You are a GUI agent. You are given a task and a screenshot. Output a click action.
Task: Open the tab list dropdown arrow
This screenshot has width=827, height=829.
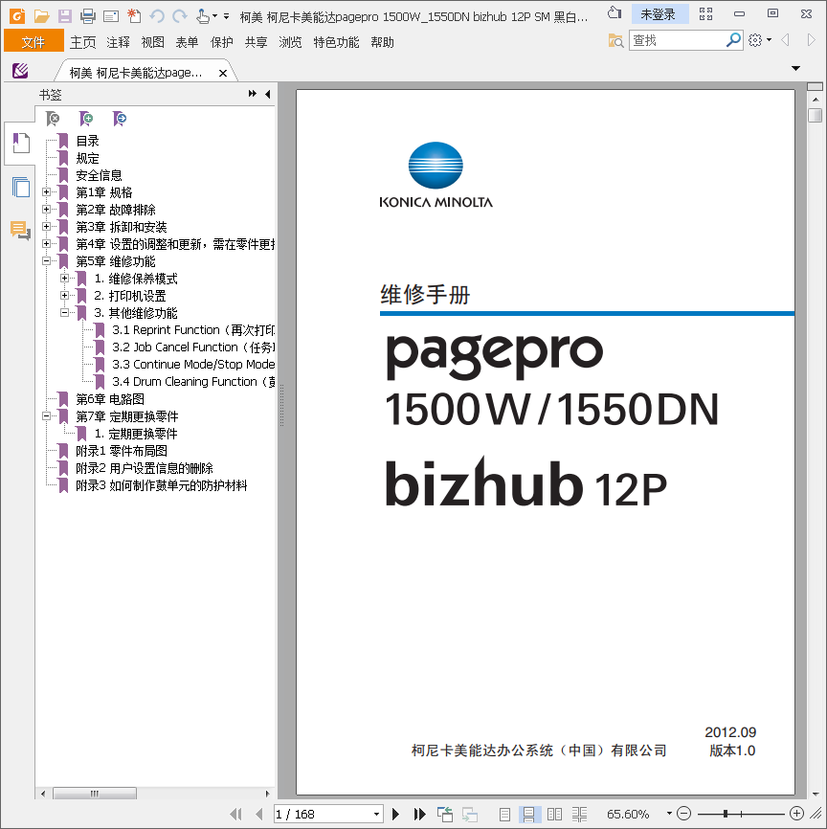point(795,68)
